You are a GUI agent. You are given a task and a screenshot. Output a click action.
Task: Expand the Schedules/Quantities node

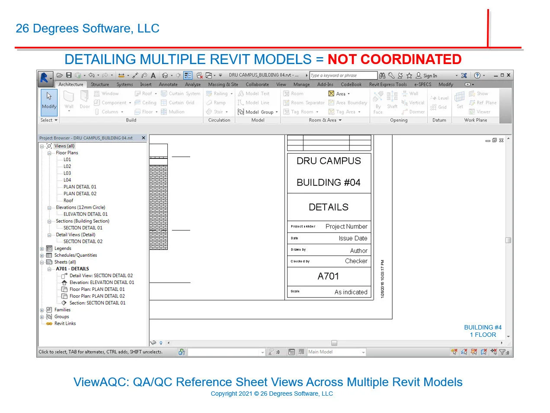tap(42, 256)
